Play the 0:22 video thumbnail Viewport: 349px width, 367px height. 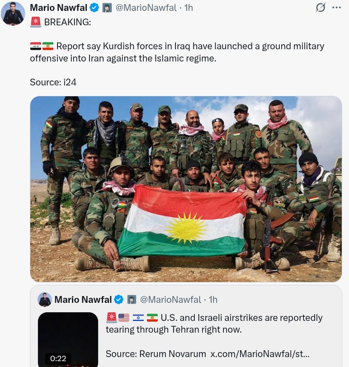point(68,339)
